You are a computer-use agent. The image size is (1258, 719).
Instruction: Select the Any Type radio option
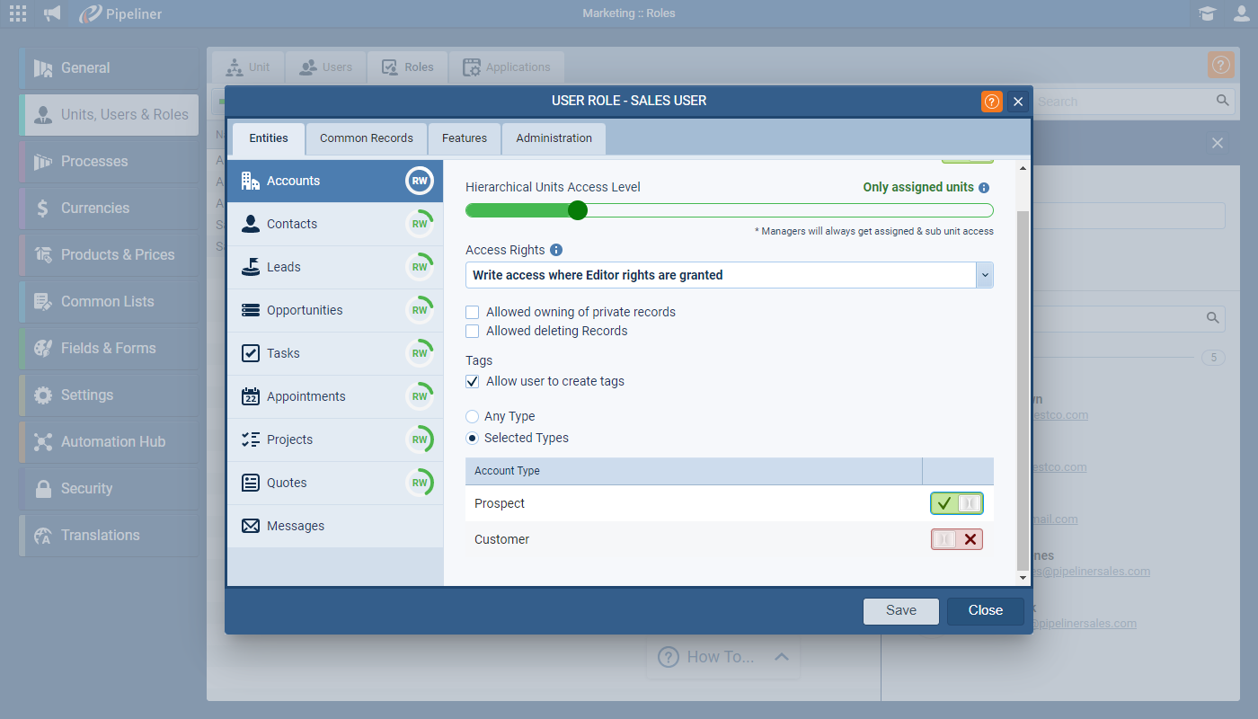473,417
